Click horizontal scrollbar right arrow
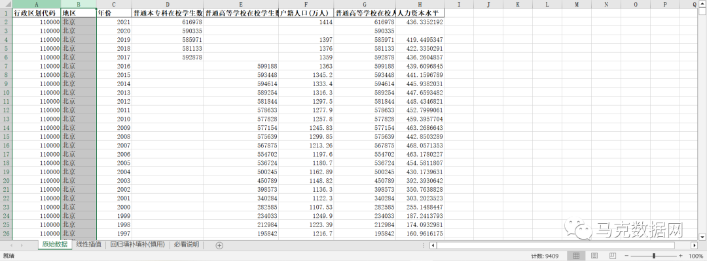This screenshot has height=261, width=707. point(694,245)
